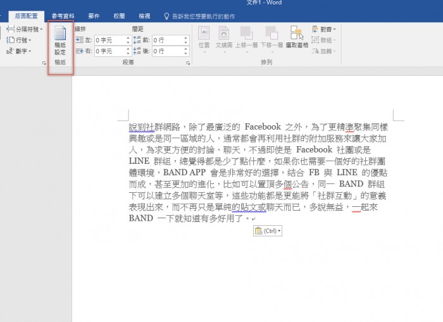The width and height of the screenshot is (443, 322).
Task: Click the 文繞圖 wrap text icon
Action: (x=224, y=37)
